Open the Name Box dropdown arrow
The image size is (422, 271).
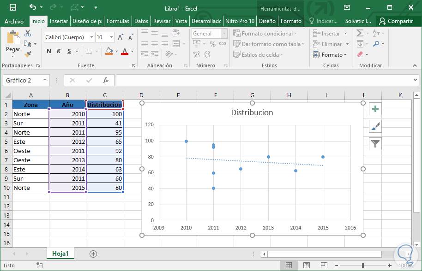click(45, 80)
